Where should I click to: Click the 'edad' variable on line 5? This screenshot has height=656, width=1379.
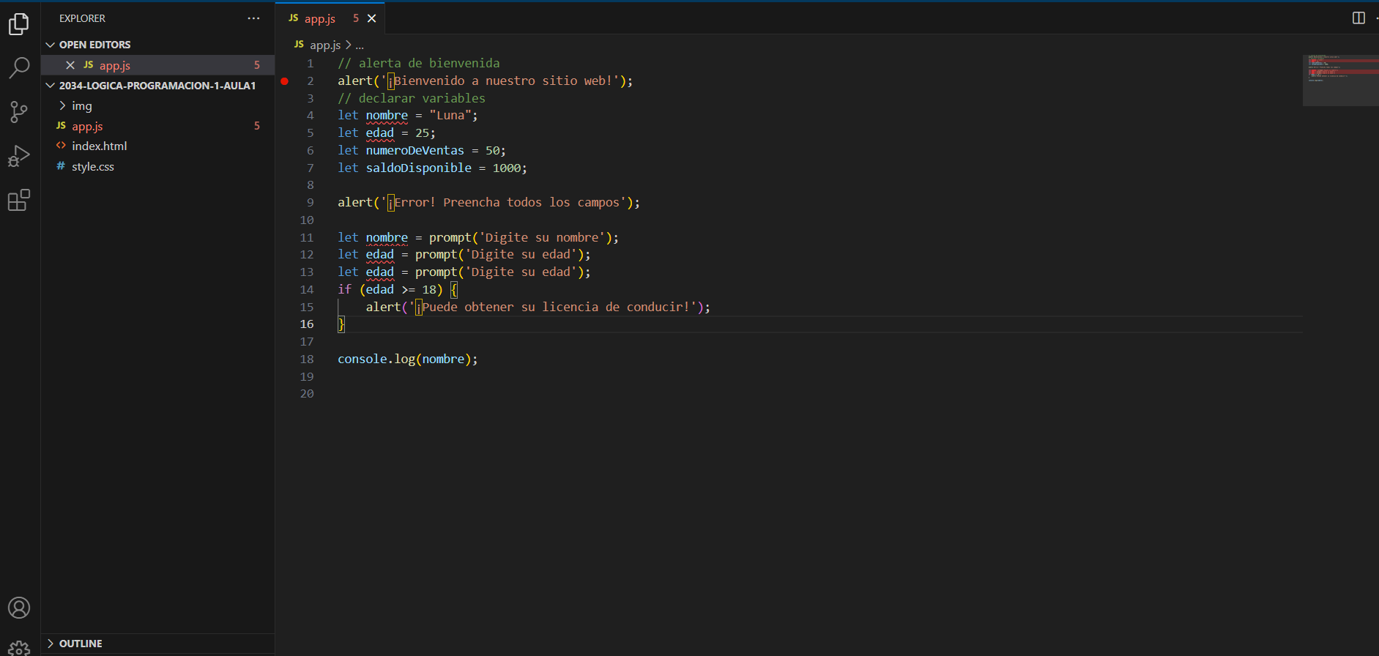pos(380,133)
